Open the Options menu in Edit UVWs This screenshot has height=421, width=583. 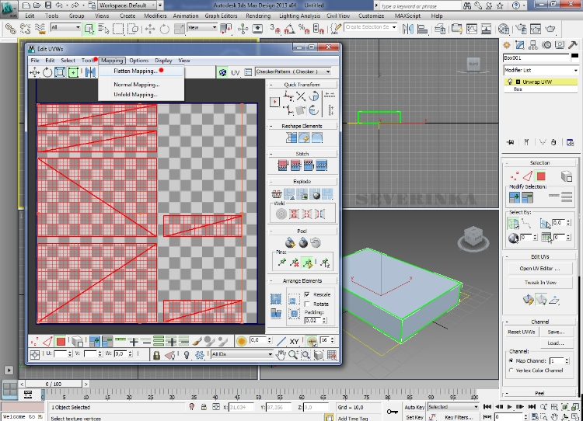click(138, 60)
